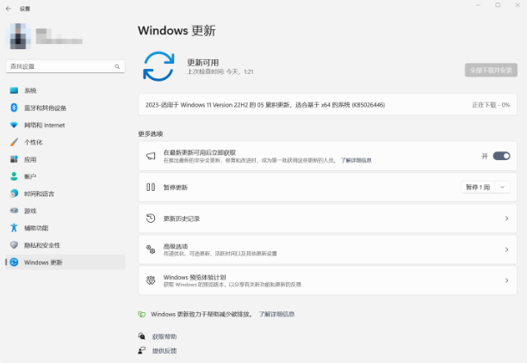Screen dimensions: 527x363
Task: Click the 全部下载并安装 button
Action: coord(491,70)
